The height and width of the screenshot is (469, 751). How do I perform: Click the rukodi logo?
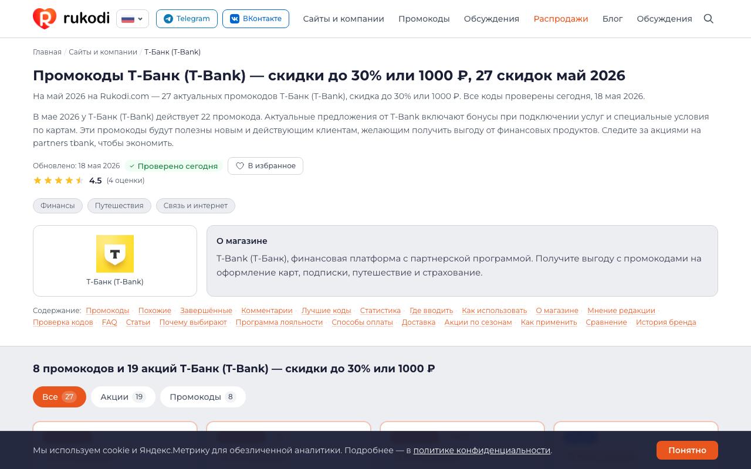click(71, 19)
